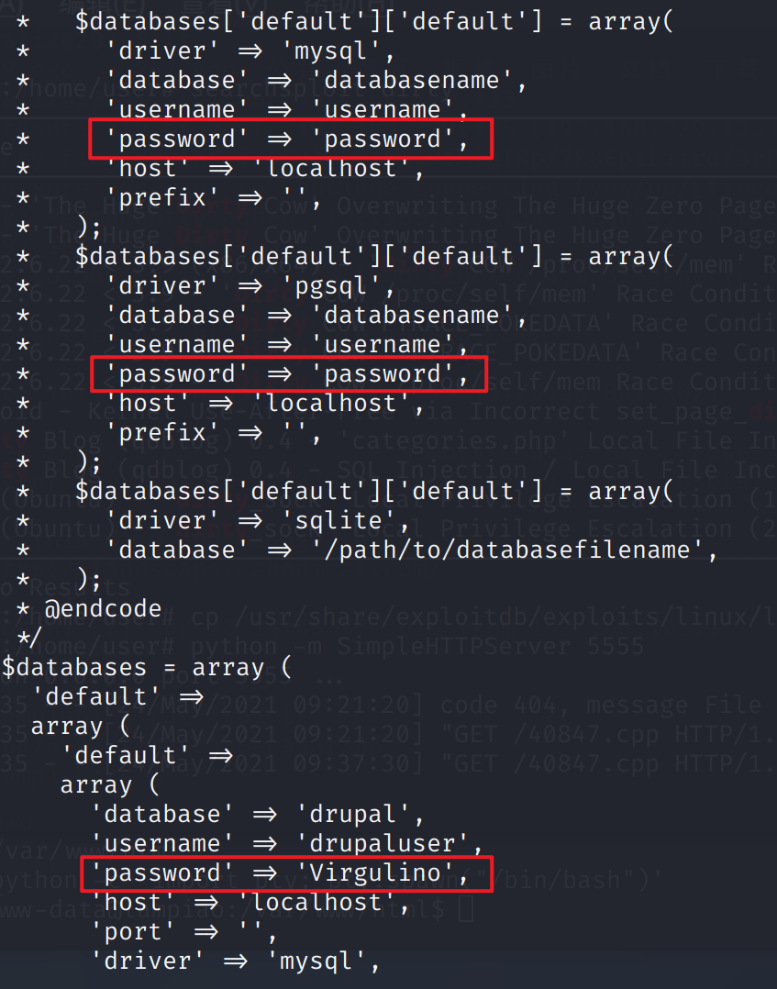
Task: Click the highlighted password line under pgsql driver example
Action: click(290, 374)
